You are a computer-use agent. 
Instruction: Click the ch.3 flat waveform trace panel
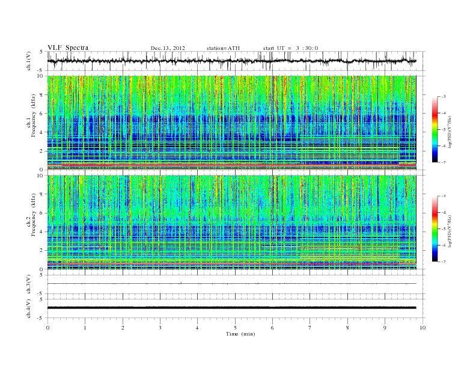236,284
